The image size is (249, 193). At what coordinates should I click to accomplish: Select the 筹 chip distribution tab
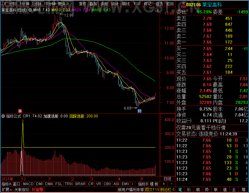click(244, 190)
